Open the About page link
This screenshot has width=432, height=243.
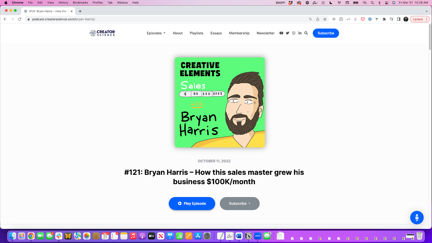[x=178, y=33]
